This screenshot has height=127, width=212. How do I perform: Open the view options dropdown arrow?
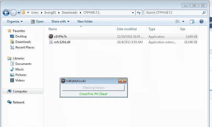[183, 21]
